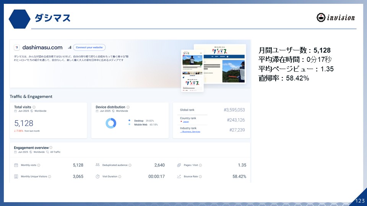Image resolution: width=367 pixels, height=206 pixels.
Task: Click the Pages / Visit info icon
Action: tap(200, 165)
